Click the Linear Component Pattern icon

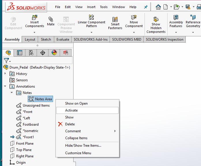click(x=91, y=17)
